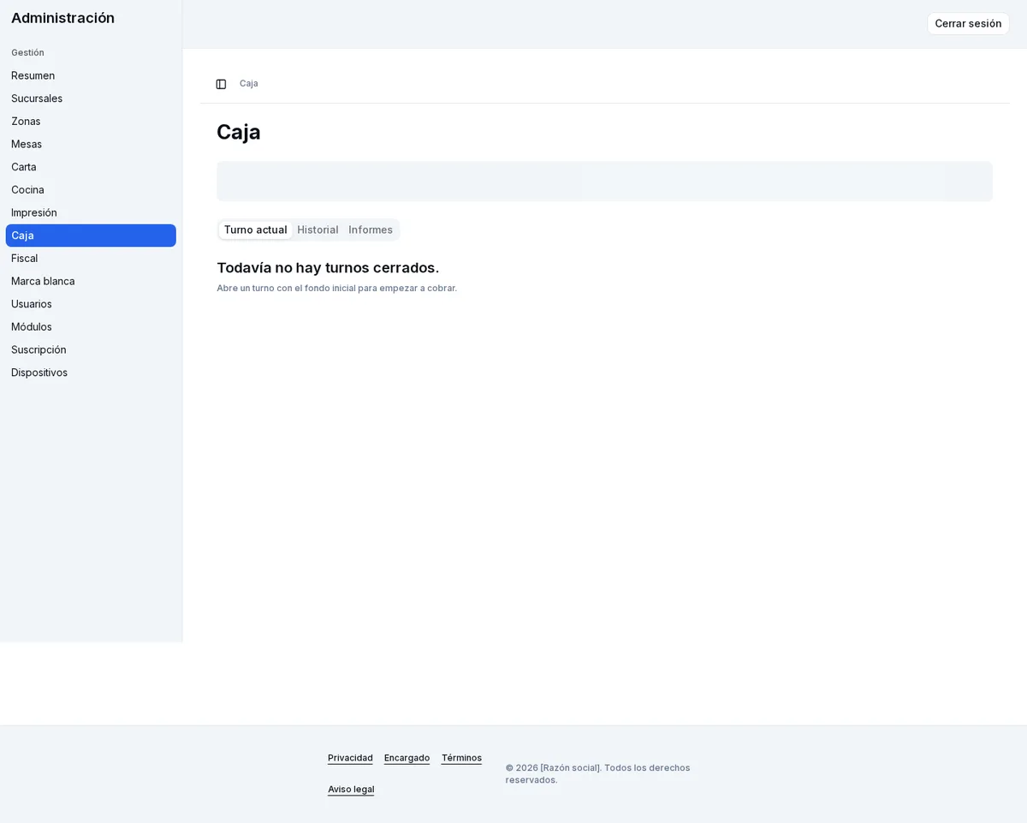
Task: Open the Términos footer link
Action: click(x=461, y=758)
